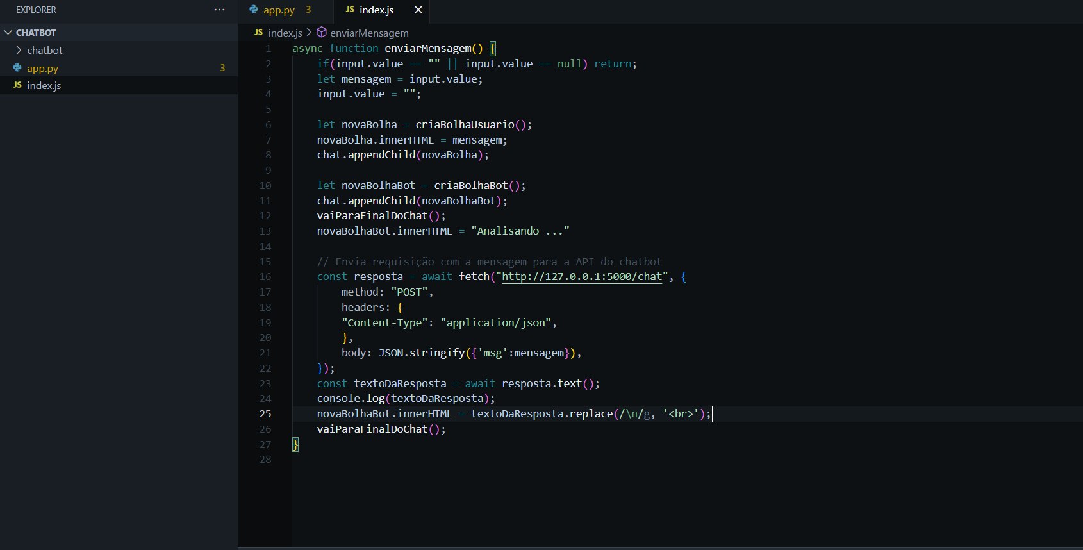Click line number 1 in gutter
Viewport: 1083px width, 550px height.
coord(269,48)
